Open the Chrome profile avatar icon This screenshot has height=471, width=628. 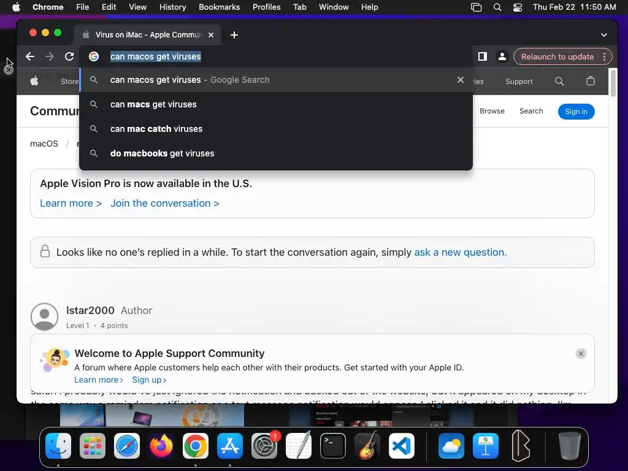502,56
